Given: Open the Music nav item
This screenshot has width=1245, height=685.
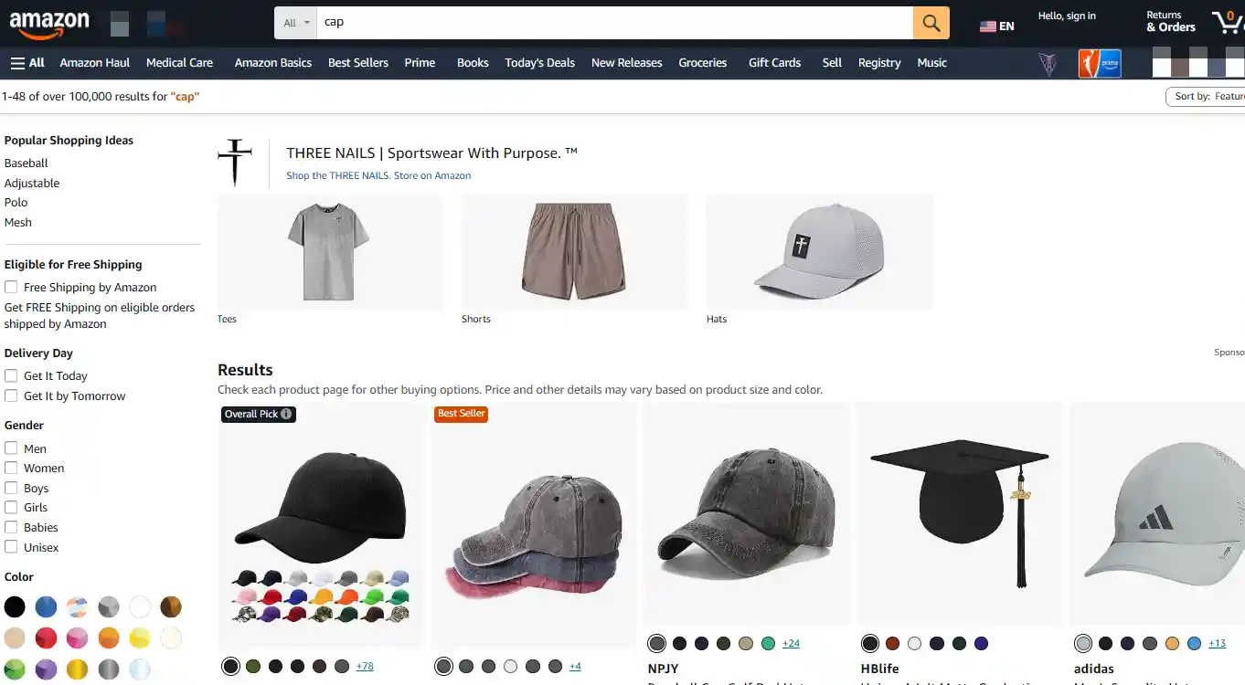Looking at the screenshot, I should (x=932, y=63).
